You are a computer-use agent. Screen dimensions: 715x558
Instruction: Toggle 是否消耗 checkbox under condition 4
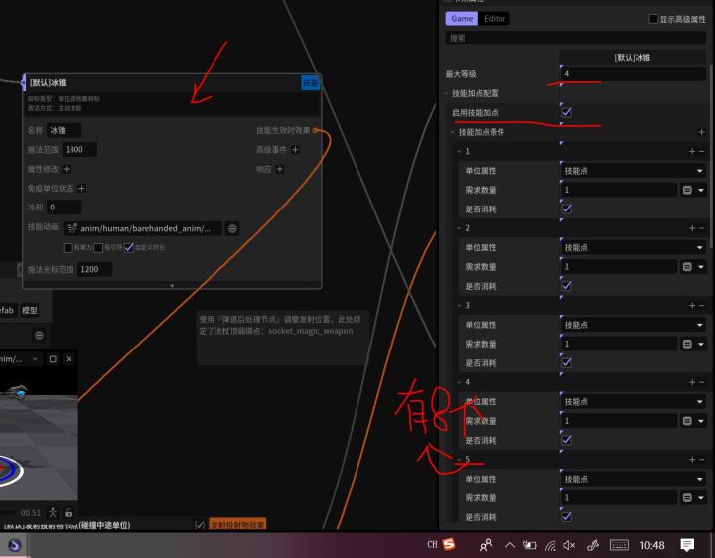567,440
